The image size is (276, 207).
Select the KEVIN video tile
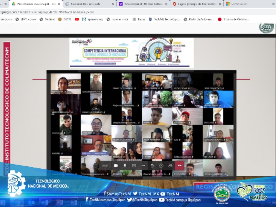point(157,116)
